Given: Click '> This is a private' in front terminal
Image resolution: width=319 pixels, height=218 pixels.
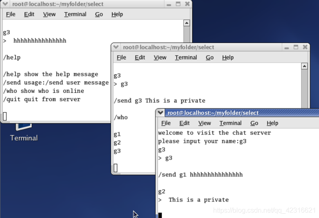Looking at the screenshot, I should pyautogui.click(x=194, y=200).
